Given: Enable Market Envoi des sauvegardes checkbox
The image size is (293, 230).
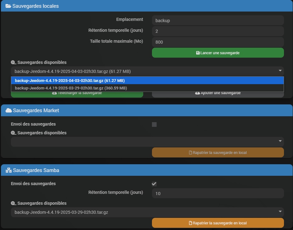Looking at the screenshot, I should pos(154,124).
